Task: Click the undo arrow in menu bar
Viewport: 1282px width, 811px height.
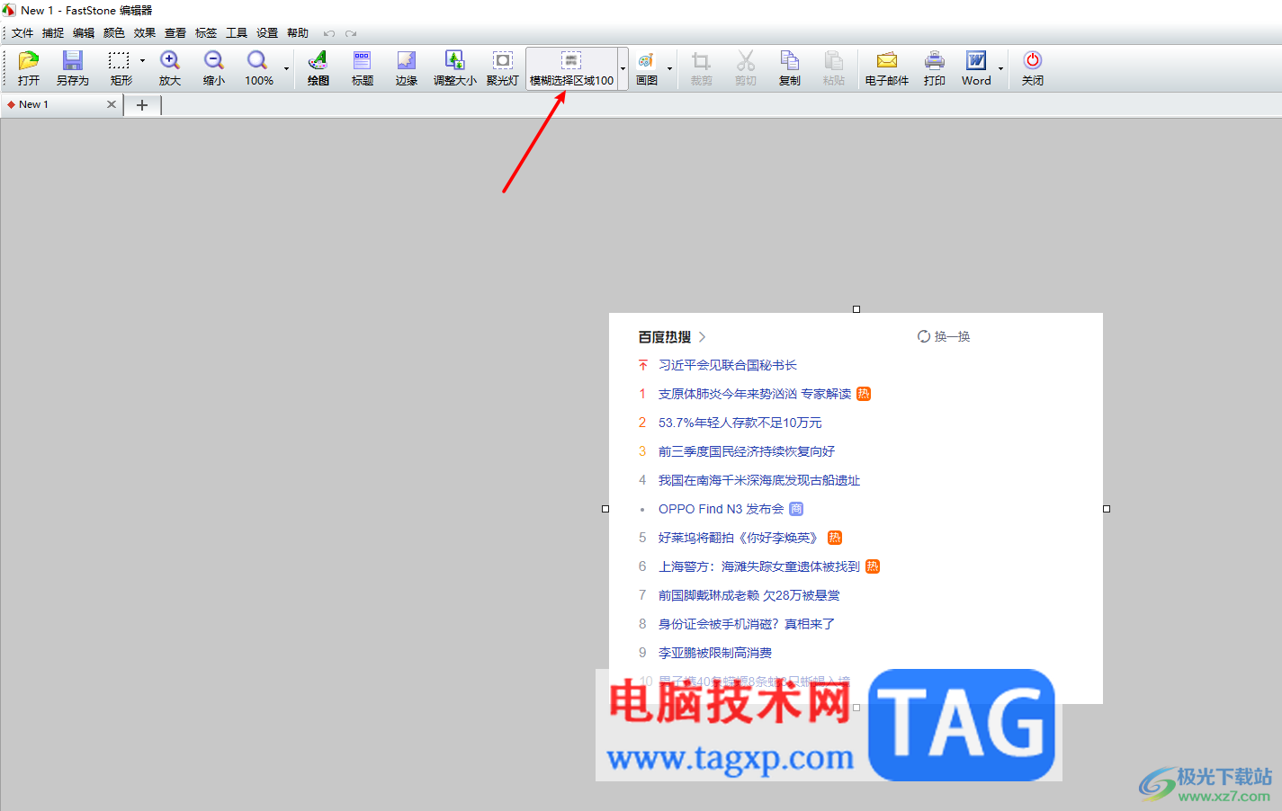Action: click(x=329, y=33)
